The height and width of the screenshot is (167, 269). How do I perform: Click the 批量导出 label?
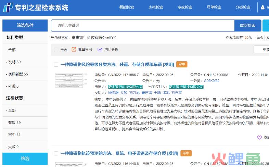[x=85, y=50]
